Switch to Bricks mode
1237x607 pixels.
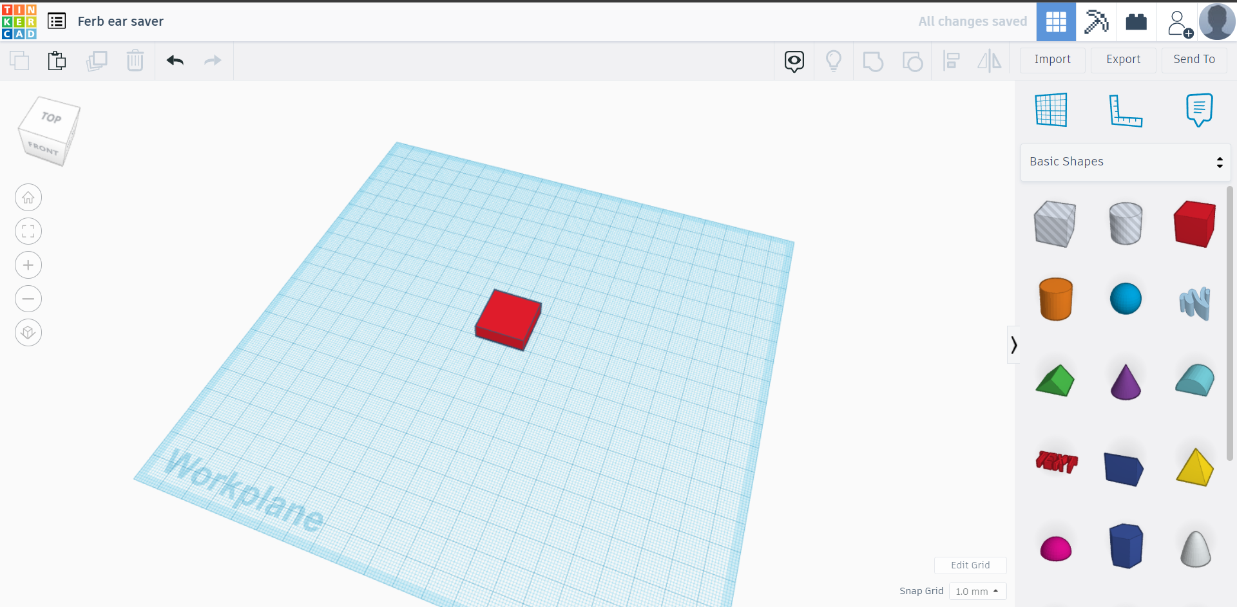1136,21
